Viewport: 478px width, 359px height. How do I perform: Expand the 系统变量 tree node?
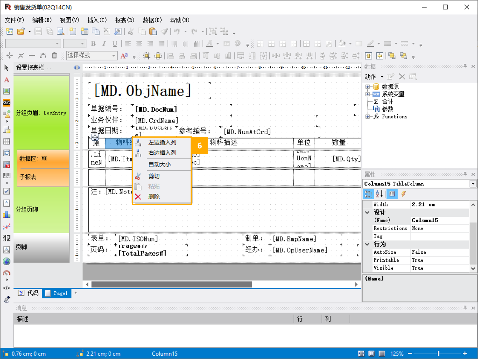(367, 94)
